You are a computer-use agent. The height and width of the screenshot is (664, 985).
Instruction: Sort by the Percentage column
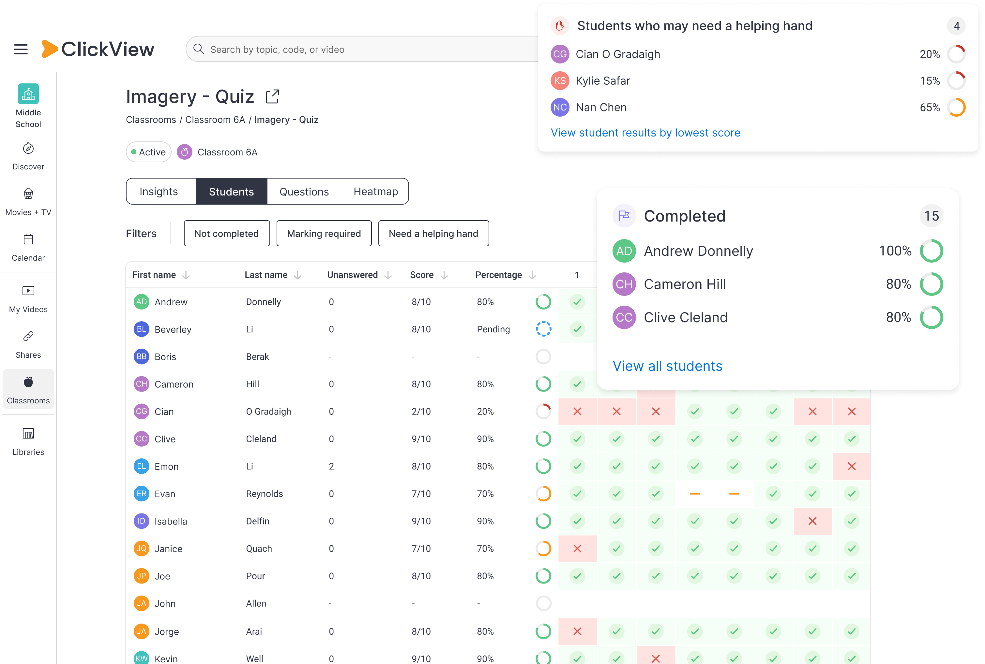pos(506,275)
